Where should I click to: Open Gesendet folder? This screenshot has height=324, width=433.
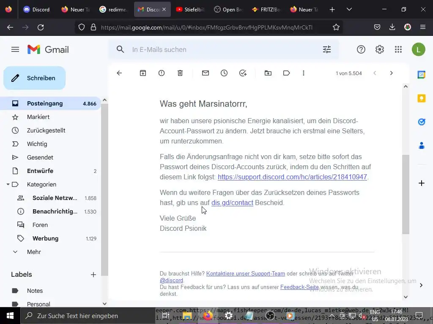(x=50, y=158)
